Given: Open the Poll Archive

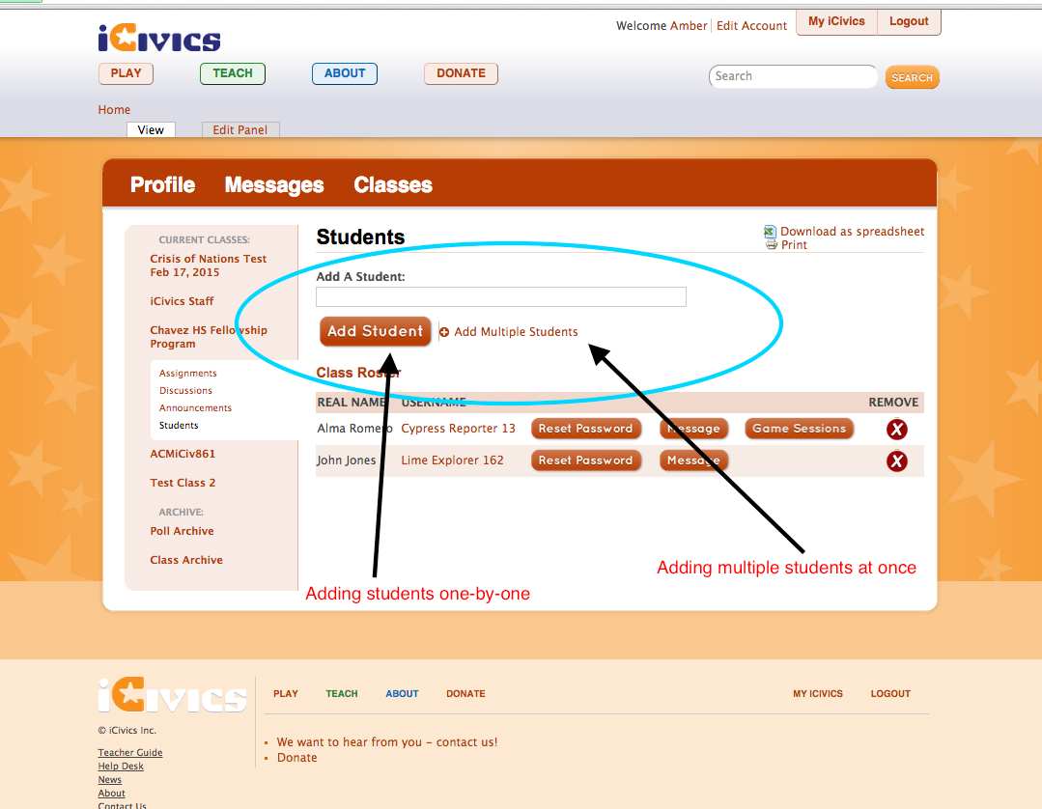Looking at the screenshot, I should tap(183, 531).
